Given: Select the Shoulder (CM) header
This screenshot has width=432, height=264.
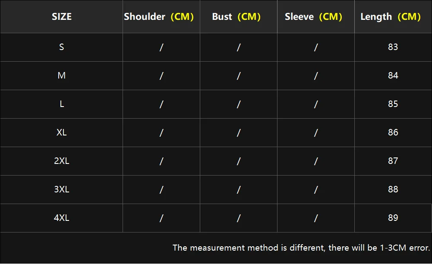Looking at the screenshot, I should click(159, 16).
